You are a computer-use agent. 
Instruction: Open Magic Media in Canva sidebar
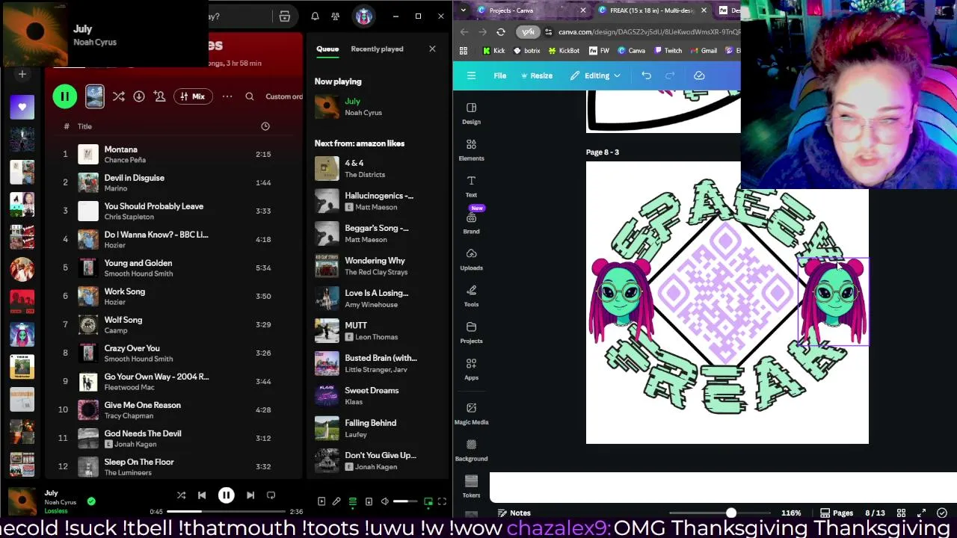pos(471,413)
